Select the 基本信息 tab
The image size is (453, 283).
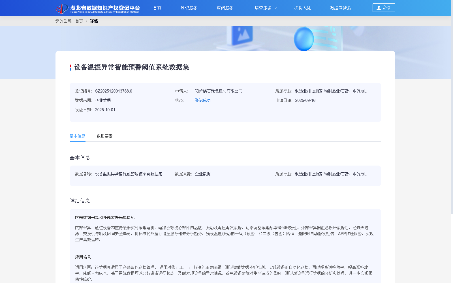77,136
